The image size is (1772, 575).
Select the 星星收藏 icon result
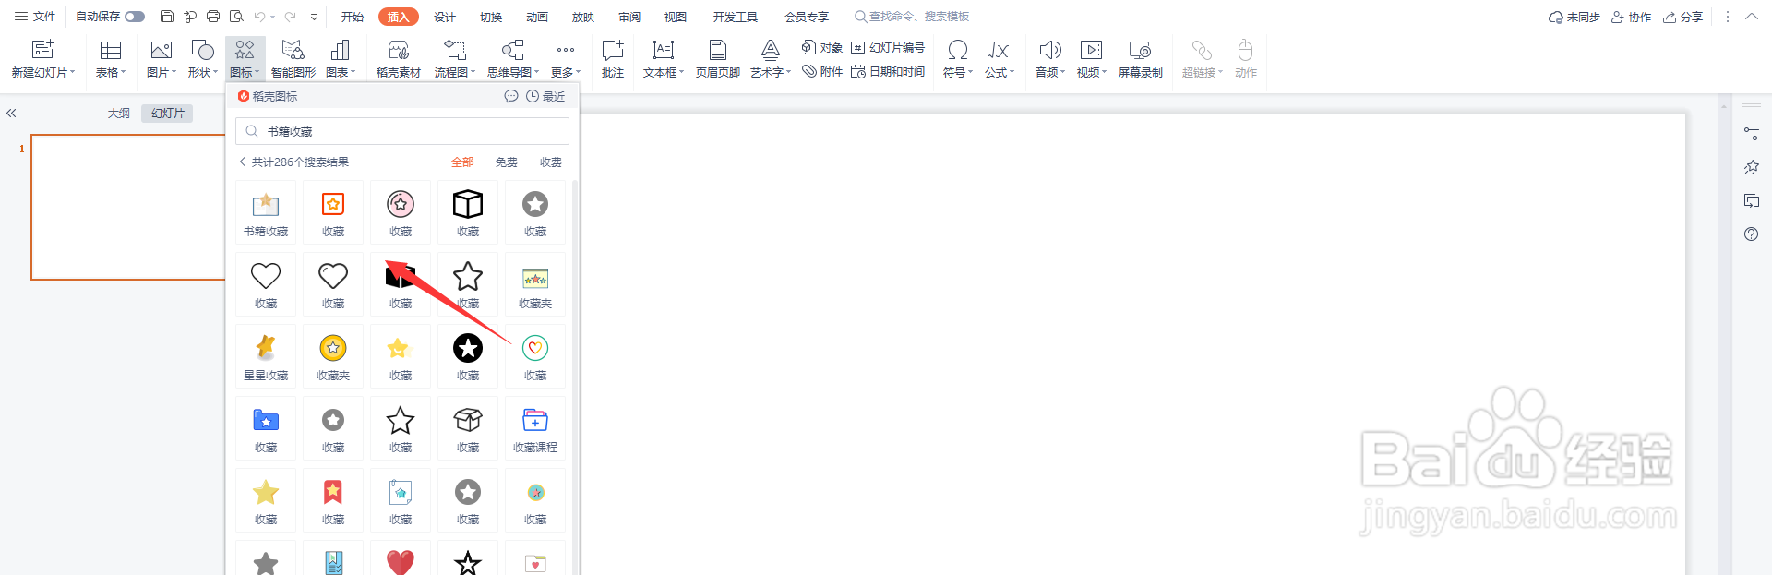point(266,357)
